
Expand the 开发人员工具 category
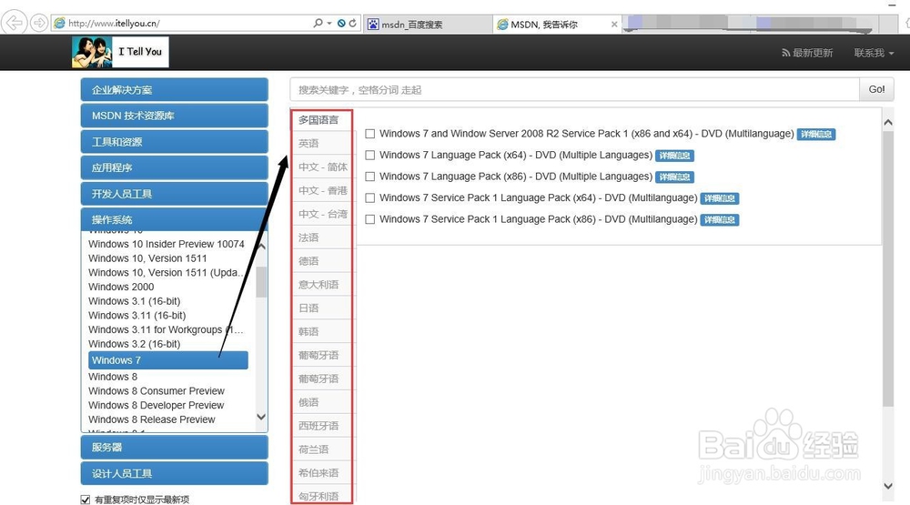tap(174, 194)
